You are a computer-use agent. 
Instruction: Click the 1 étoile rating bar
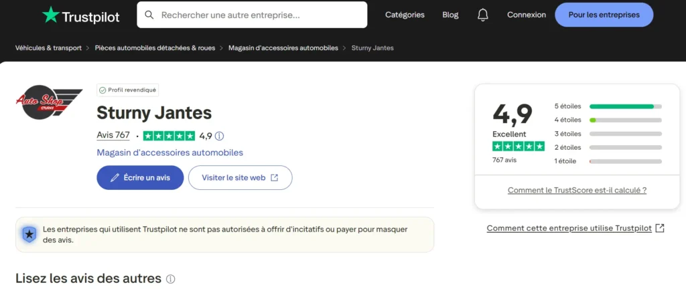pyautogui.click(x=626, y=161)
